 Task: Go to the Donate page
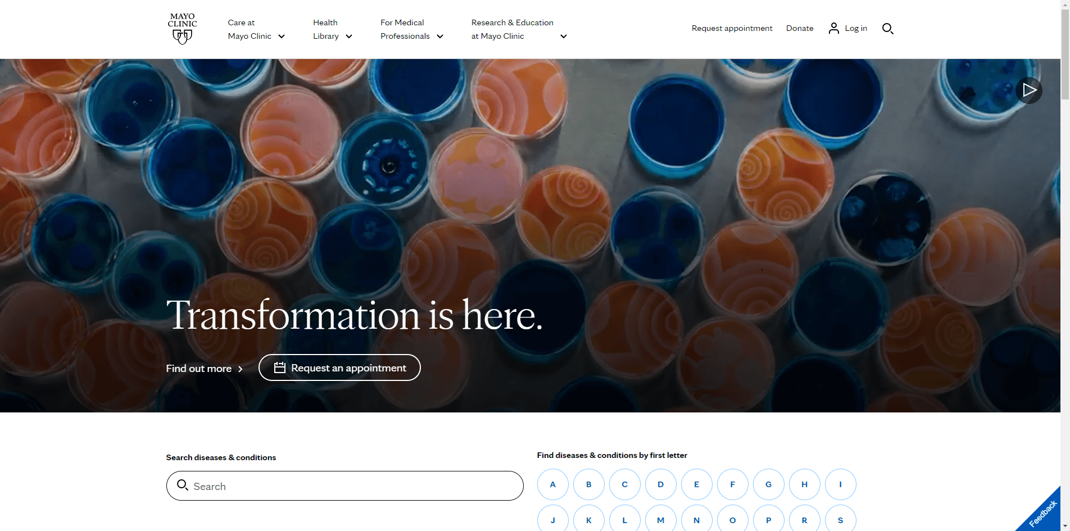tap(799, 28)
